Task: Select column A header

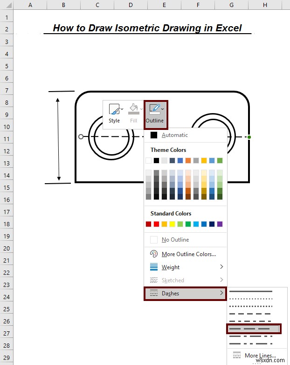Action: [x=30, y=5]
